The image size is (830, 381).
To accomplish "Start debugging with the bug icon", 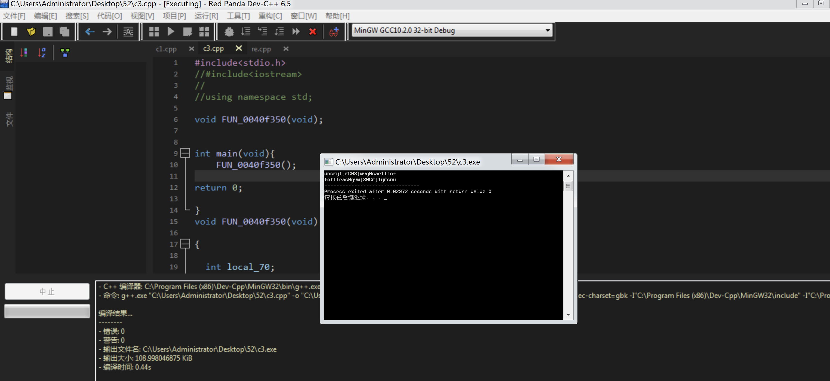I will click(229, 32).
